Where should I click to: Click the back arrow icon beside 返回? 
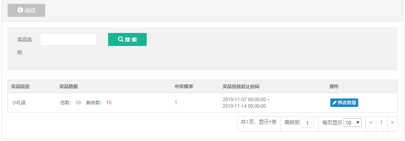click(20, 10)
